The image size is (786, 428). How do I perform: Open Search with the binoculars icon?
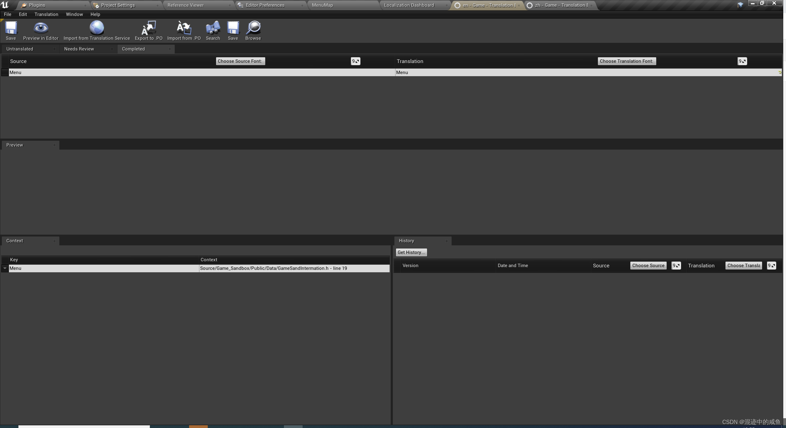tap(213, 28)
